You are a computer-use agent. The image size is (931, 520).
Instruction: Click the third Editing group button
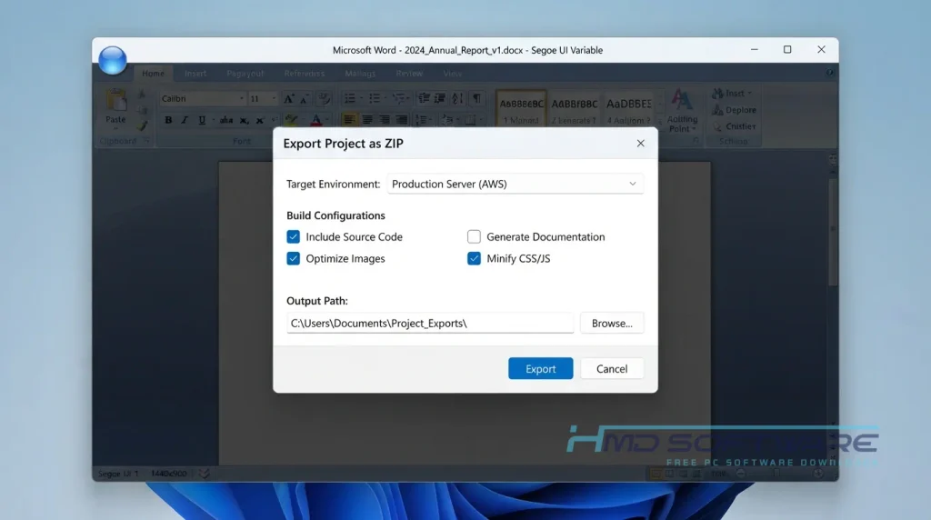click(x=734, y=125)
